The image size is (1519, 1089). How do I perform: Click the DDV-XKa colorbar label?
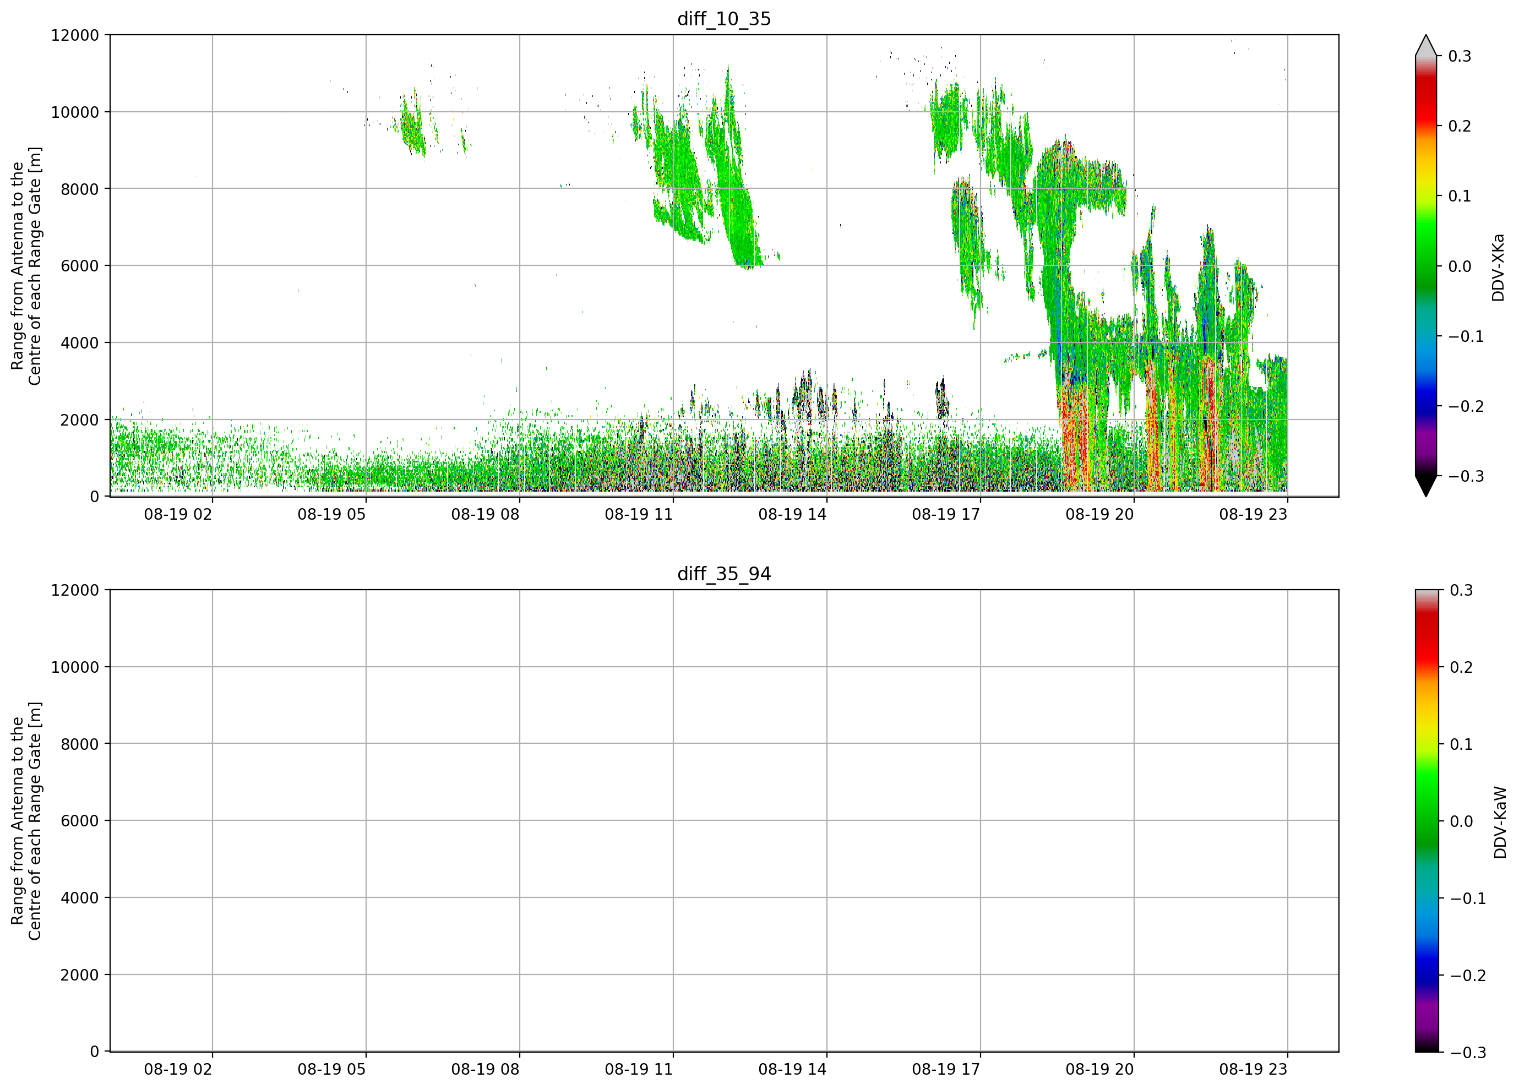[1498, 267]
